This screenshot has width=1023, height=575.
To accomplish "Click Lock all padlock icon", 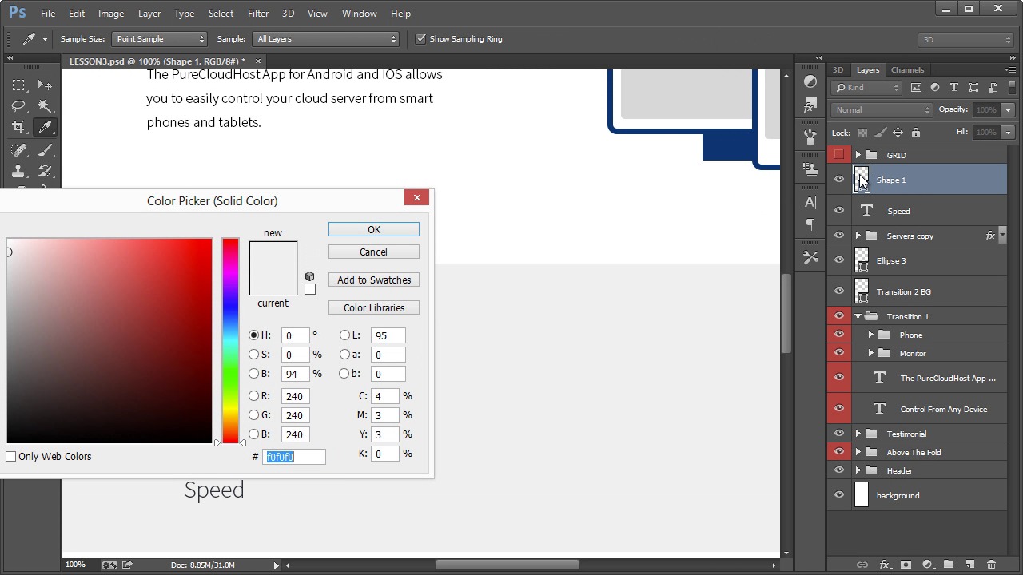I will pyautogui.click(x=916, y=133).
